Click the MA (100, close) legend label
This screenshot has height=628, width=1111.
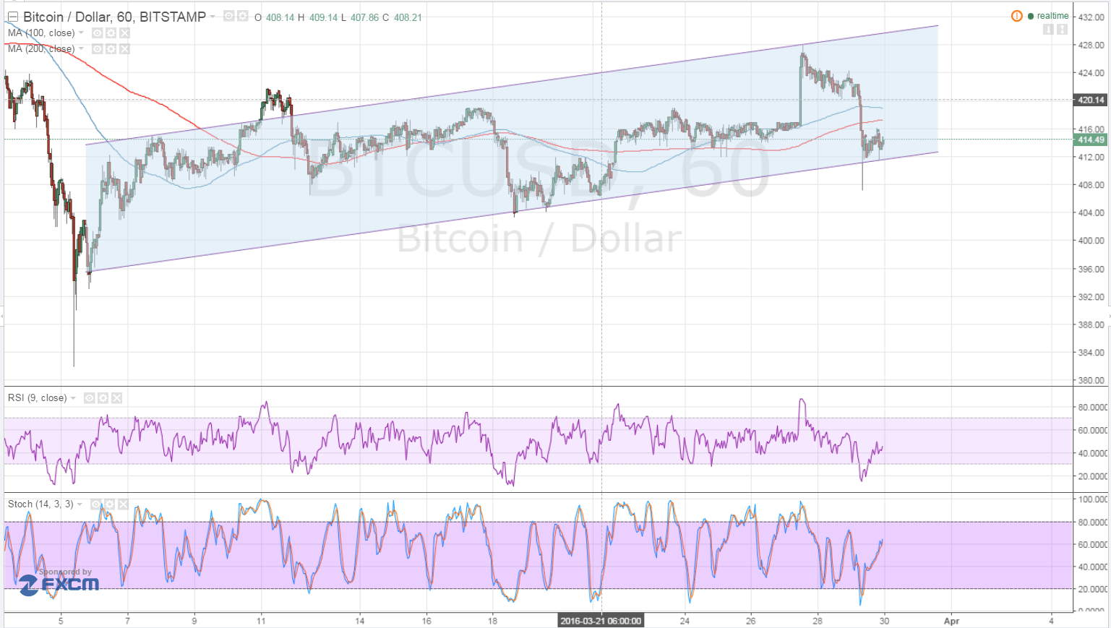(41, 33)
